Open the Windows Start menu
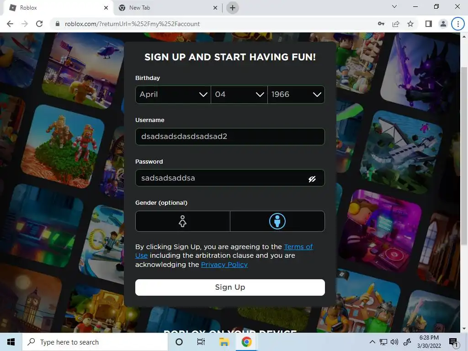 click(x=11, y=342)
